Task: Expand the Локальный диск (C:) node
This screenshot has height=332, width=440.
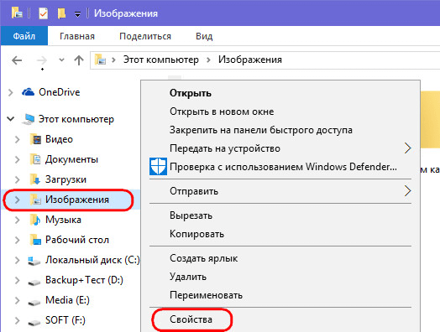Action: click(18, 260)
